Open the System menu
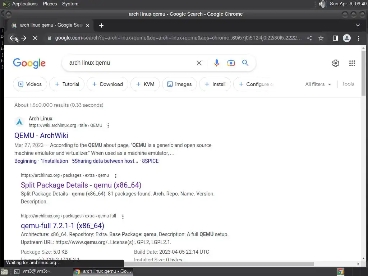The width and height of the screenshot is (368, 276). [x=70, y=4]
